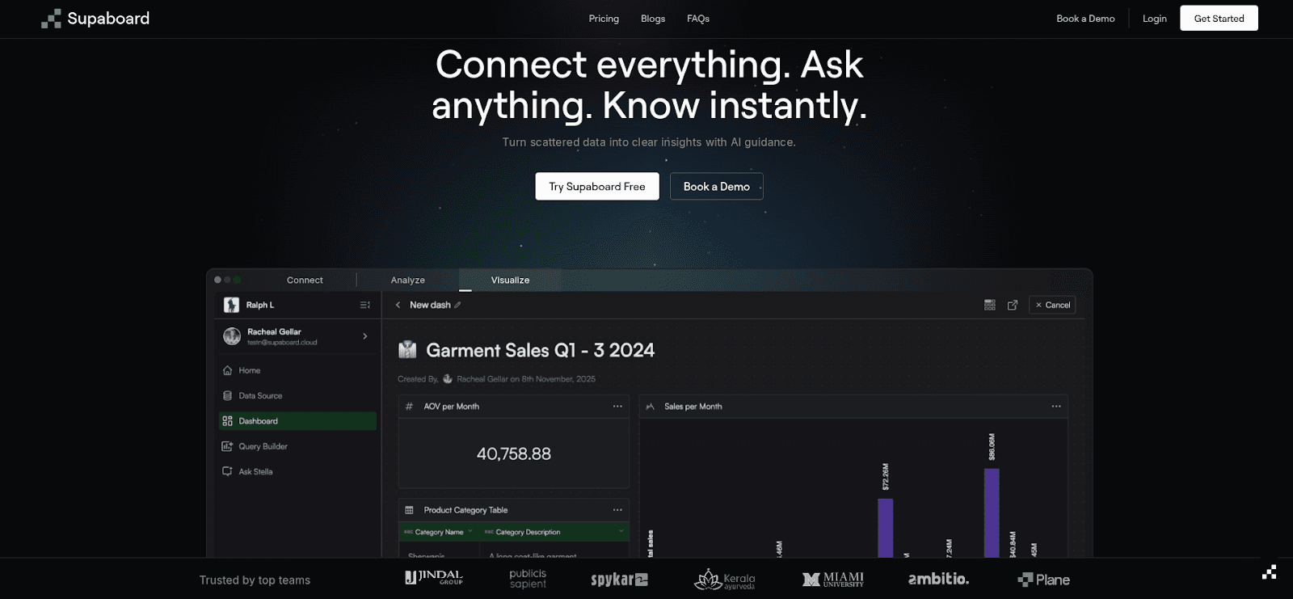Screen dimensions: 1293x599
Task: Click Try Supaboard Free button
Action: point(597,186)
